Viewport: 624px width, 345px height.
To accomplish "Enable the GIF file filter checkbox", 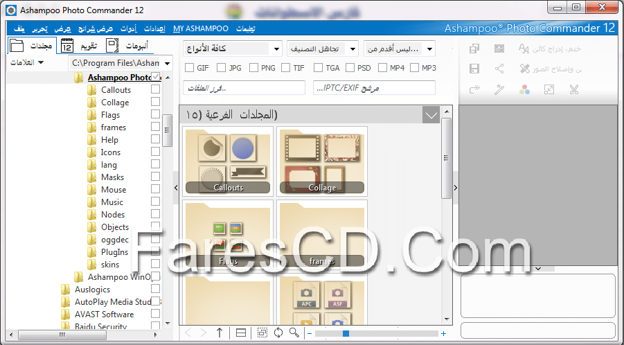I will click(x=190, y=68).
